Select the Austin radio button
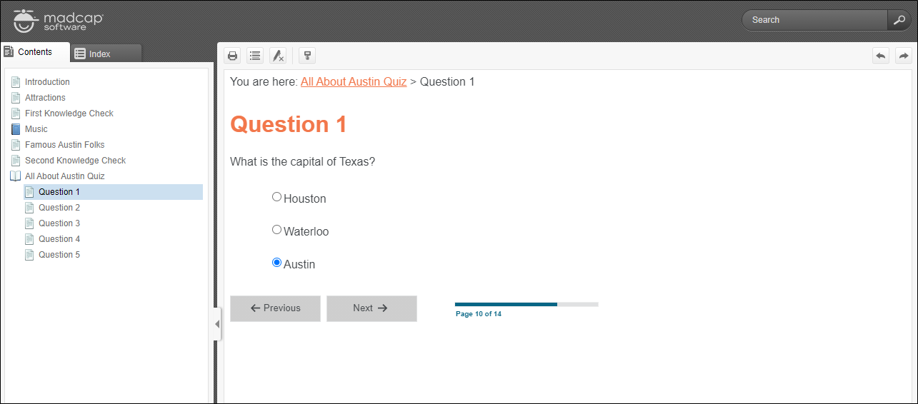The height and width of the screenshot is (404, 918). click(x=277, y=263)
